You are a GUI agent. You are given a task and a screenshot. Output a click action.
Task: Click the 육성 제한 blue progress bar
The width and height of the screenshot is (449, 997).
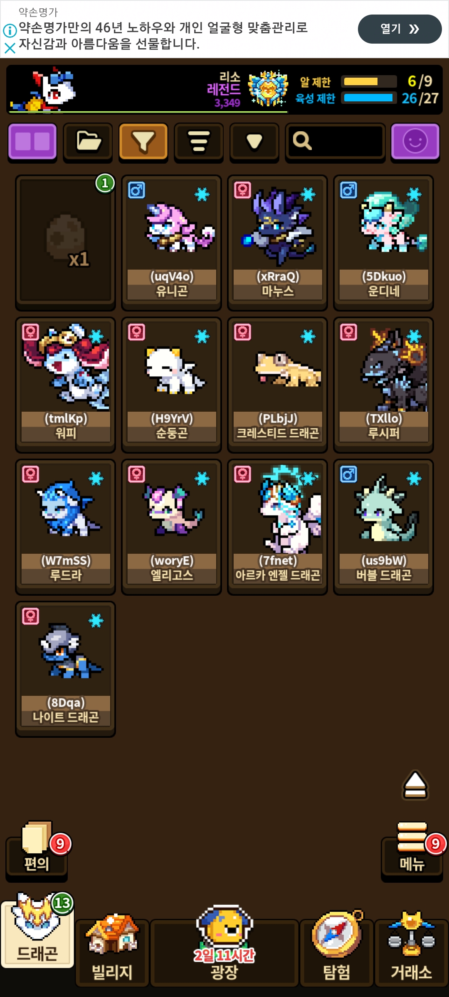pos(368,98)
